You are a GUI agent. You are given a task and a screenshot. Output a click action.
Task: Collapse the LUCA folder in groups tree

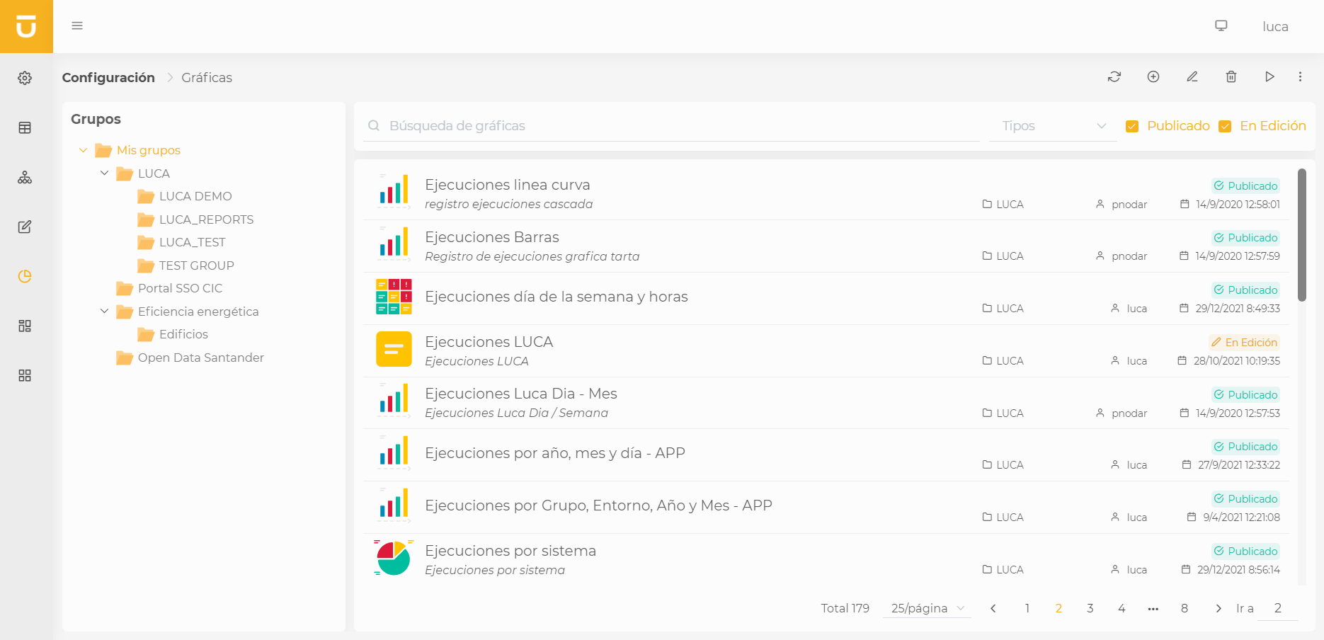(105, 173)
